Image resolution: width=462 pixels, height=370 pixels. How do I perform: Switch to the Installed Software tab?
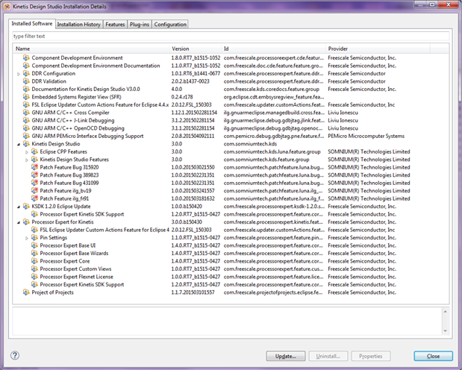32,24
